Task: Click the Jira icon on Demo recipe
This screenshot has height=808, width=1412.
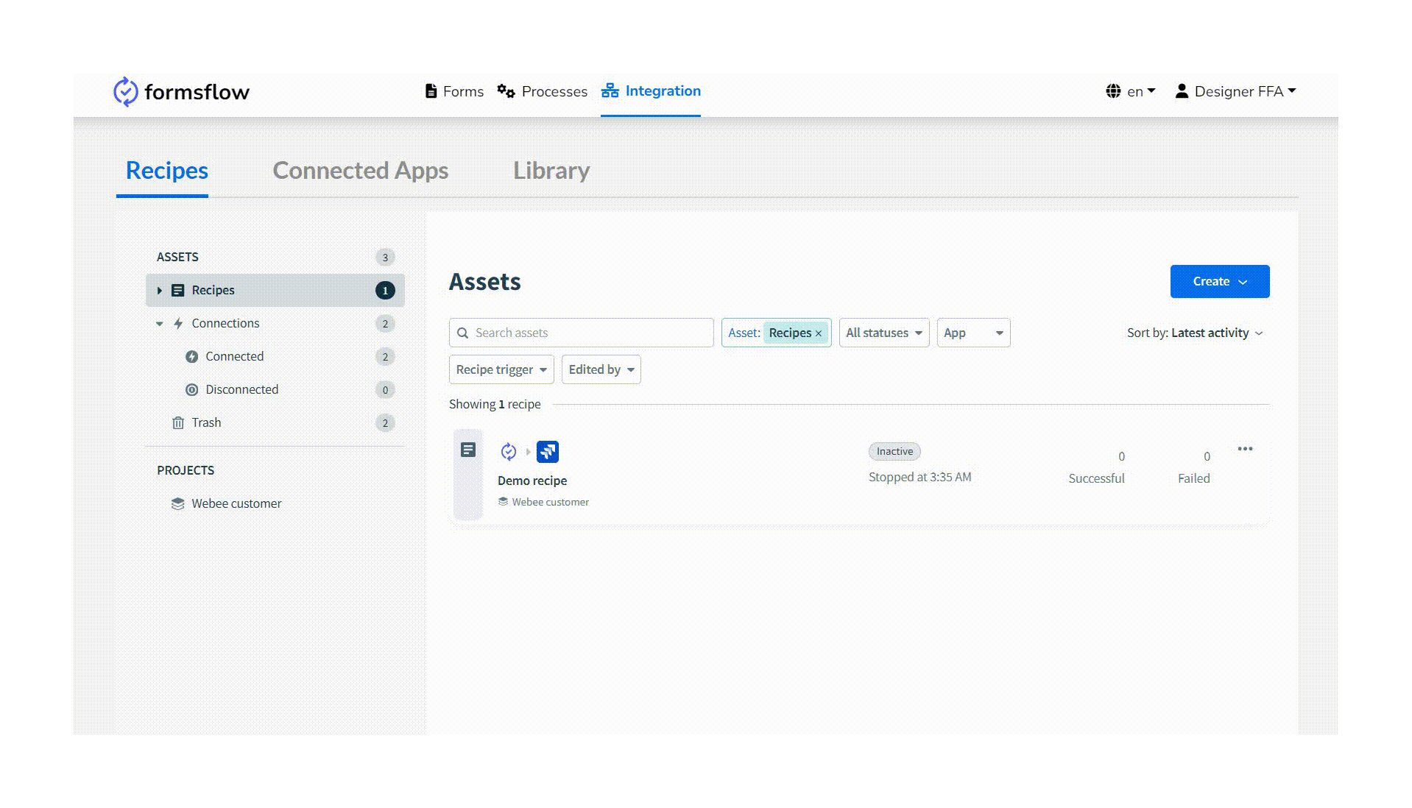Action: click(548, 451)
